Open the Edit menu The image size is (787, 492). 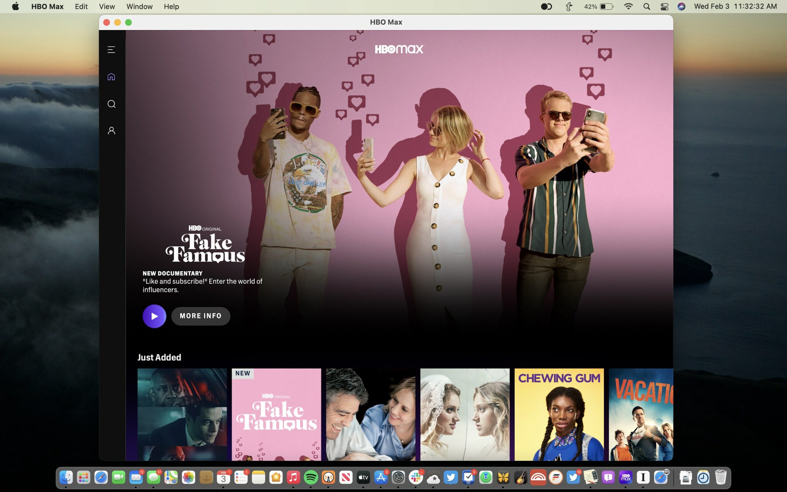(x=81, y=6)
